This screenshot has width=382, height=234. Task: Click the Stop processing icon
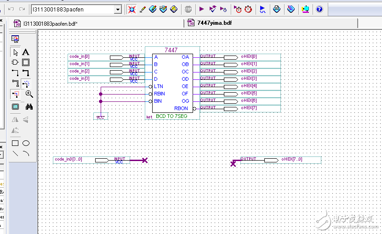point(188,9)
